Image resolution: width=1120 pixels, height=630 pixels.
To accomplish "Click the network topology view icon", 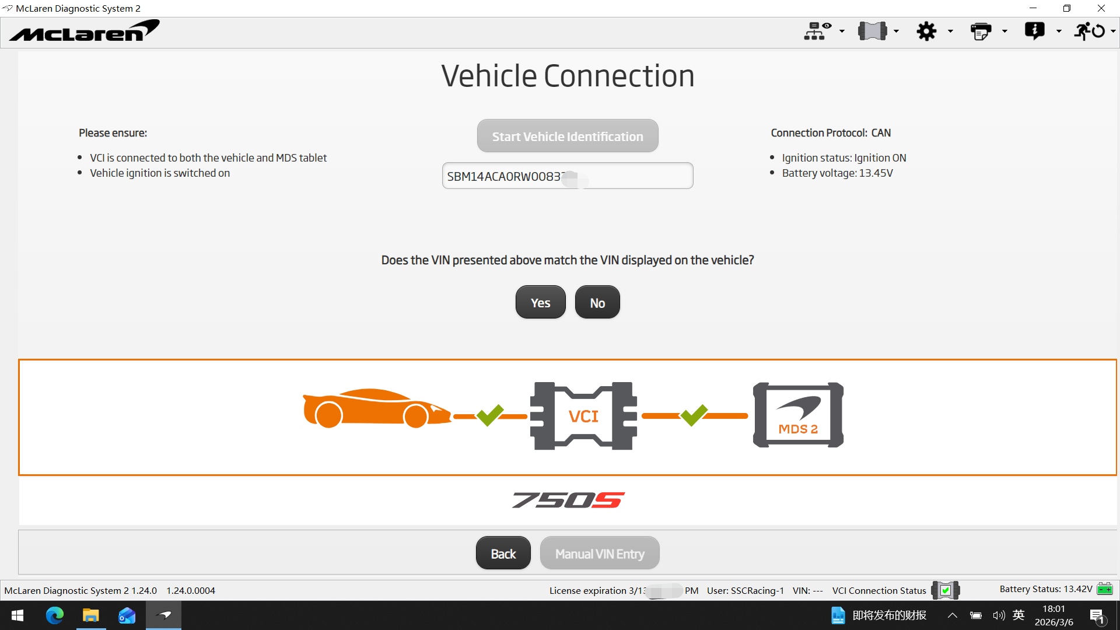I will click(x=817, y=31).
